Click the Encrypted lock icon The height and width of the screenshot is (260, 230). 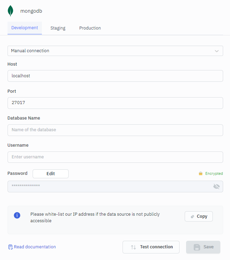point(200,173)
